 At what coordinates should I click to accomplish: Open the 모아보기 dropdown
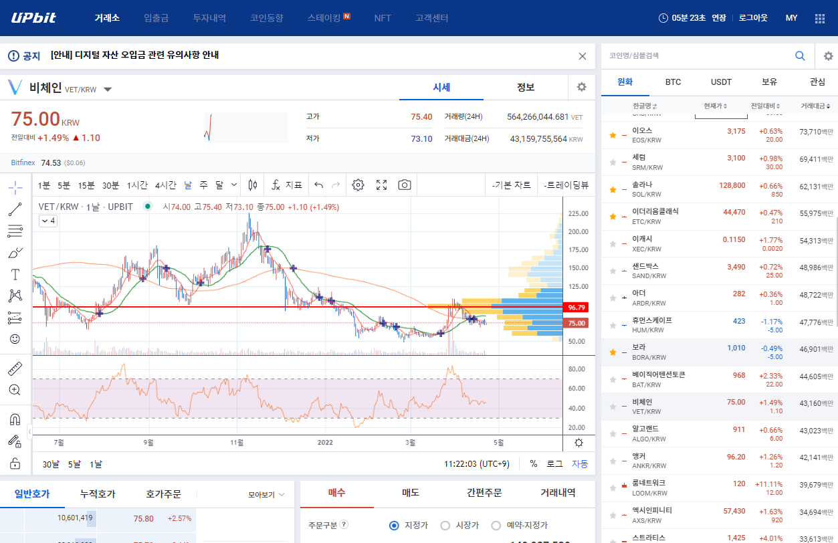point(266,495)
